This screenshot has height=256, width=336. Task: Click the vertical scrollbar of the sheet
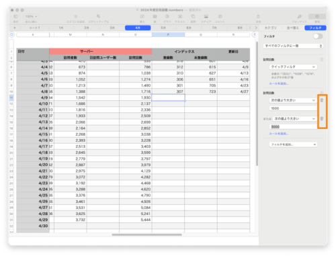point(257,103)
